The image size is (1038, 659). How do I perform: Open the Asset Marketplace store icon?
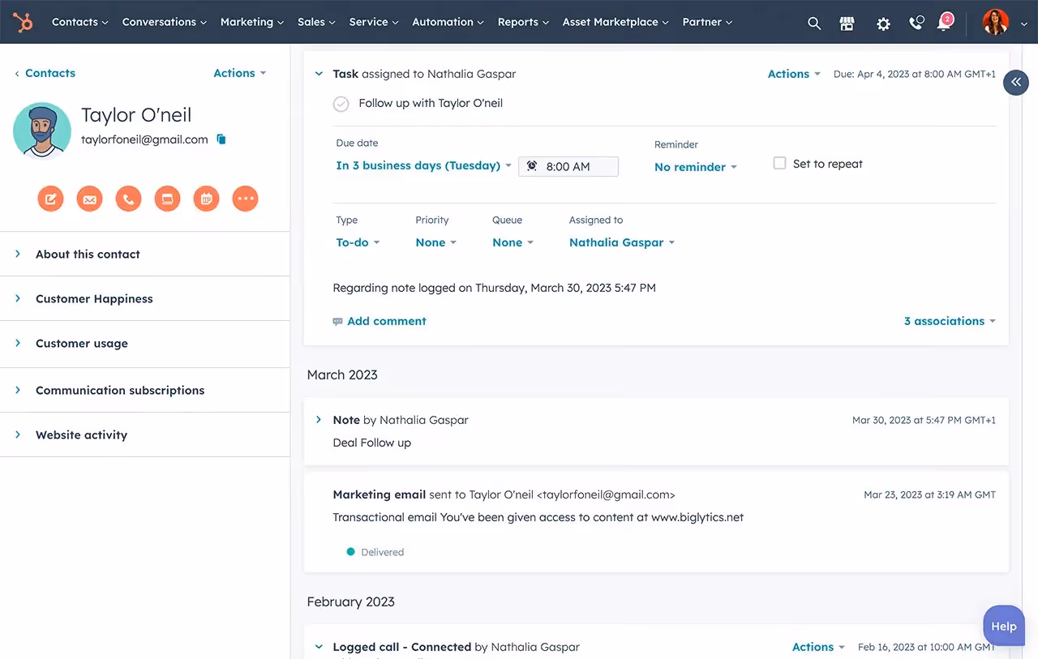pos(847,23)
